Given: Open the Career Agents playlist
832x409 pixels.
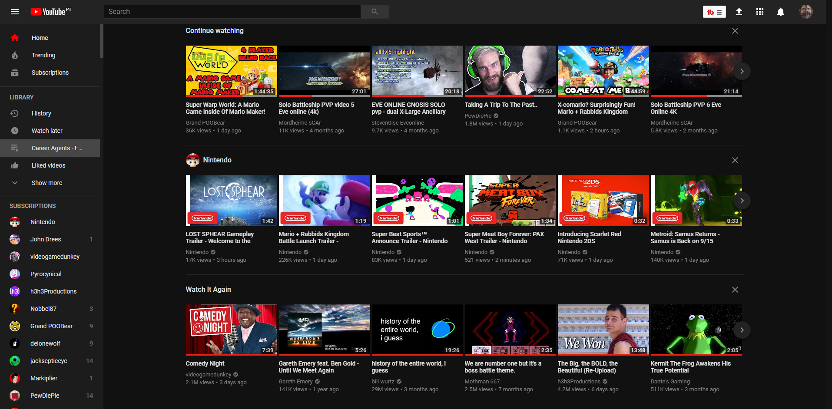Looking at the screenshot, I should [x=50, y=148].
